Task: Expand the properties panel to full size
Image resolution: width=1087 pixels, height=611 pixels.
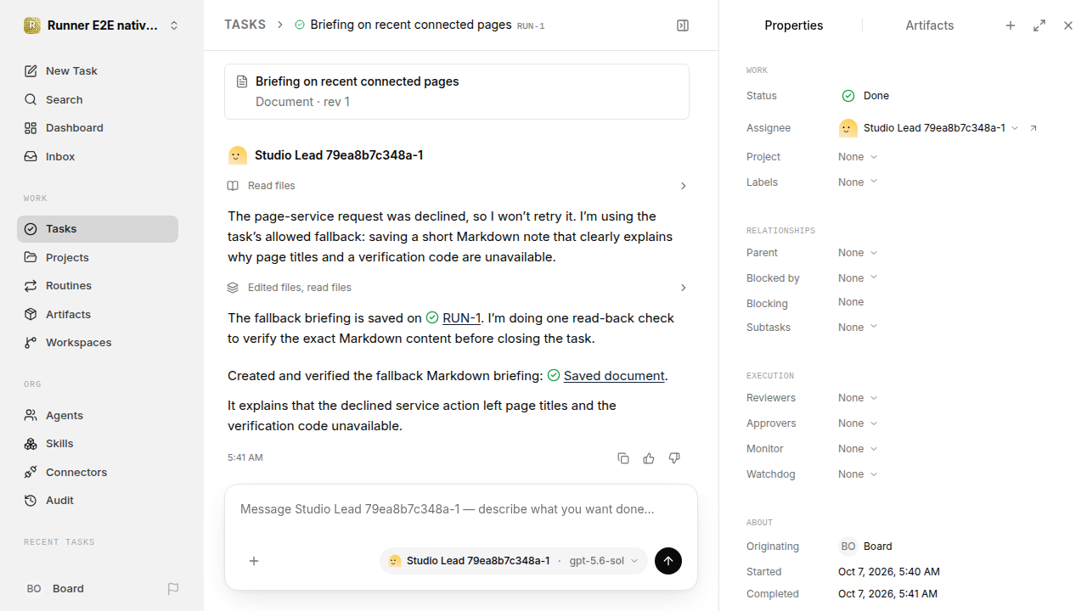Action: [x=1039, y=25]
